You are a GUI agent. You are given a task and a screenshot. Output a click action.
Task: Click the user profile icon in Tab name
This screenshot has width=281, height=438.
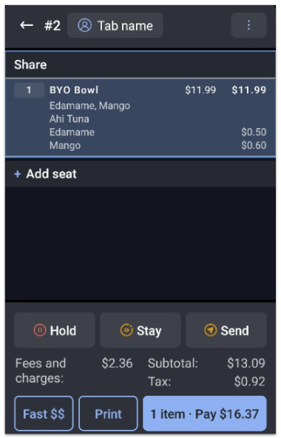point(84,25)
